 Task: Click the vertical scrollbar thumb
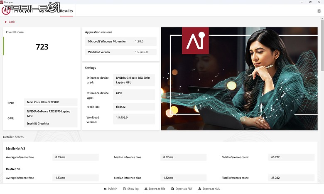(x=322, y=45)
